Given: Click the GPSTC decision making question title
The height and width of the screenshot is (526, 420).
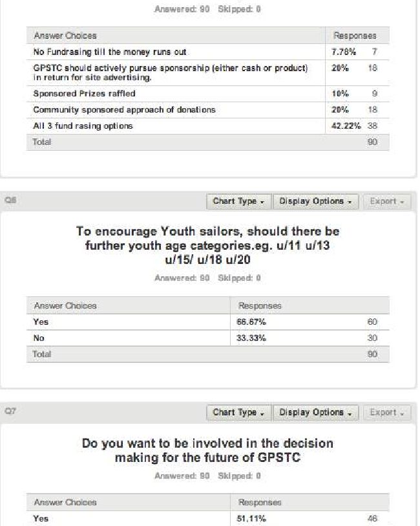Looking at the screenshot, I should [x=207, y=450].
